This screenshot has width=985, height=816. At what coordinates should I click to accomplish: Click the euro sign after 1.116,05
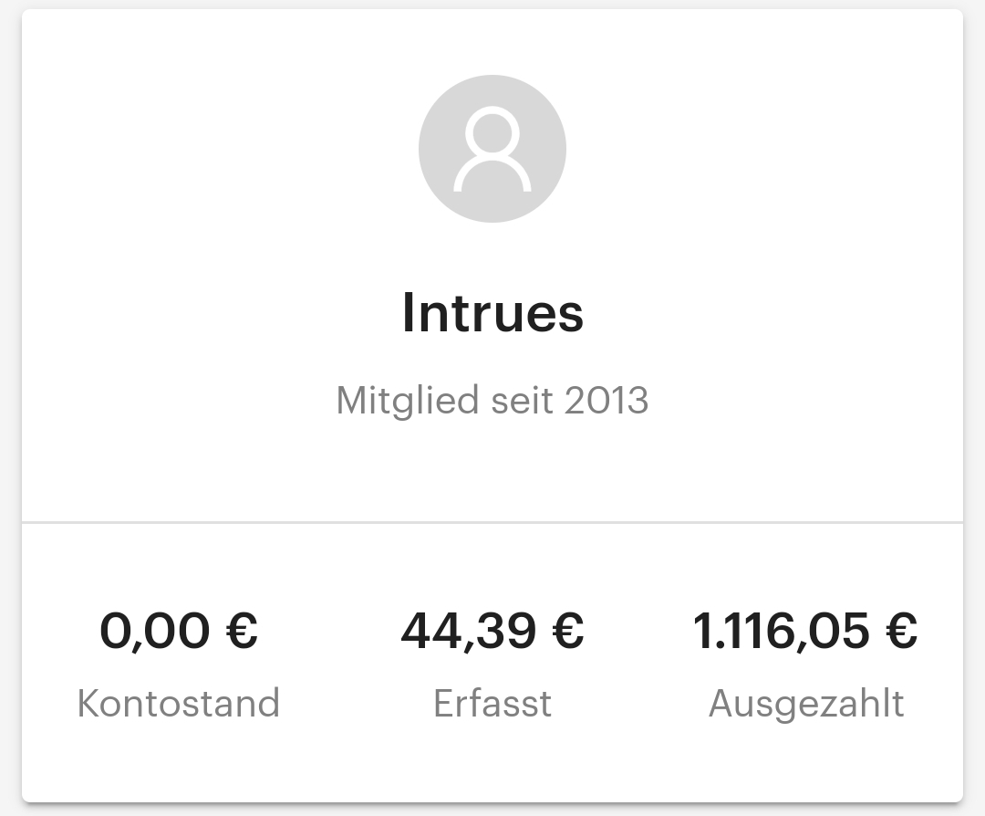tap(901, 631)
